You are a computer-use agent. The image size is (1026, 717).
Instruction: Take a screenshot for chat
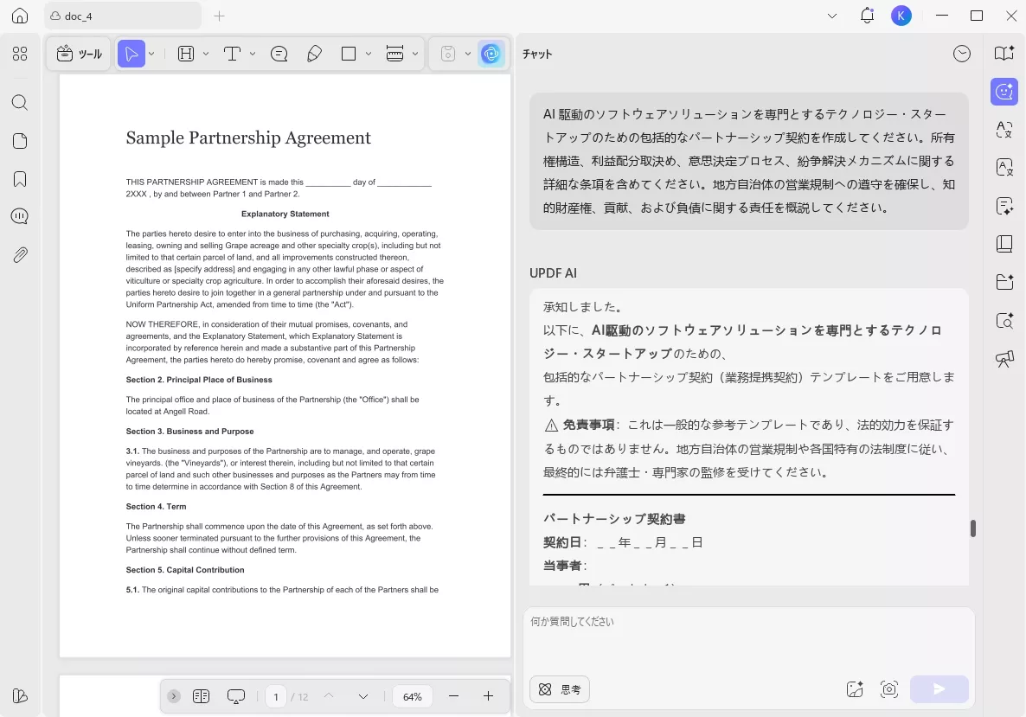tap(889, 689)
